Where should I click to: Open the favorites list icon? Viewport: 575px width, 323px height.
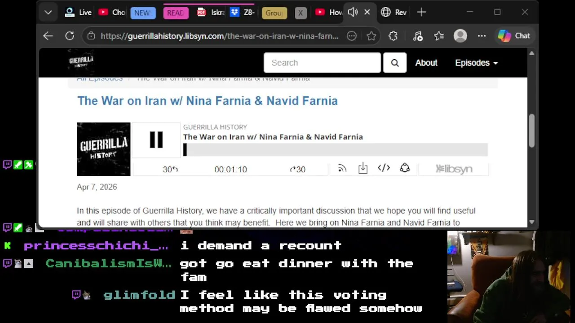point(439,36)
